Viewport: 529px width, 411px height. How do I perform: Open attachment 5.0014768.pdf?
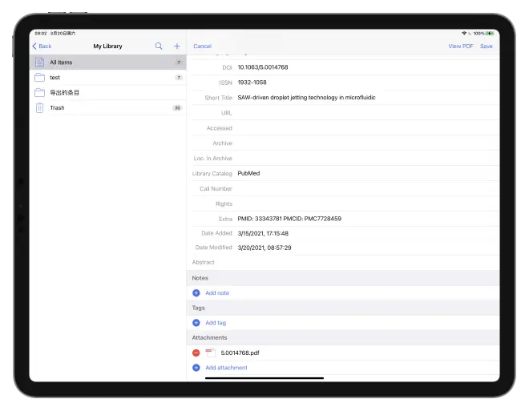[240, 353]
